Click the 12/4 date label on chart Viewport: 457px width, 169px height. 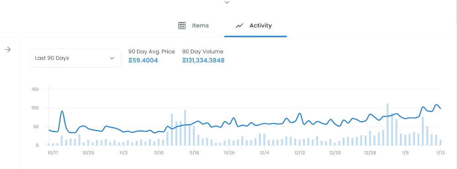pyautogui.click(x=264, y=153)
